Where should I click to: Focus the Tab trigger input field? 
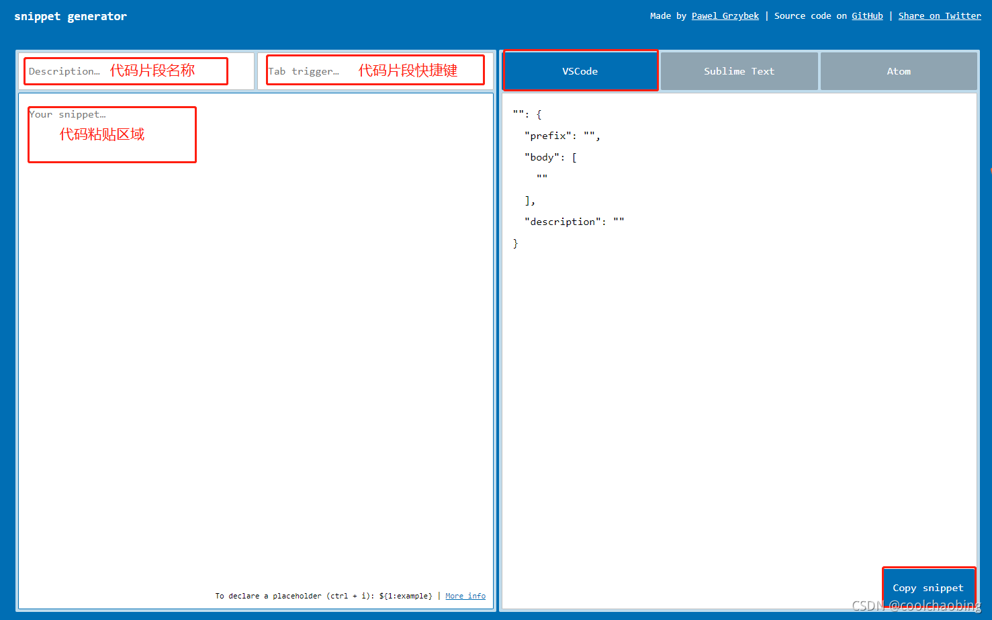pos(375,71)
